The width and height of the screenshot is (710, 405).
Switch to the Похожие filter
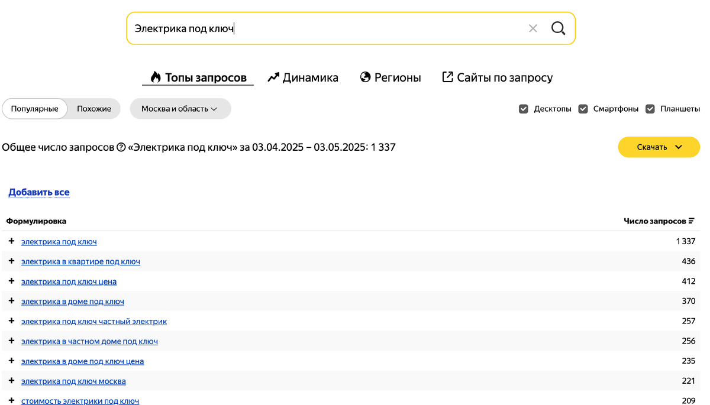[93, 109]
